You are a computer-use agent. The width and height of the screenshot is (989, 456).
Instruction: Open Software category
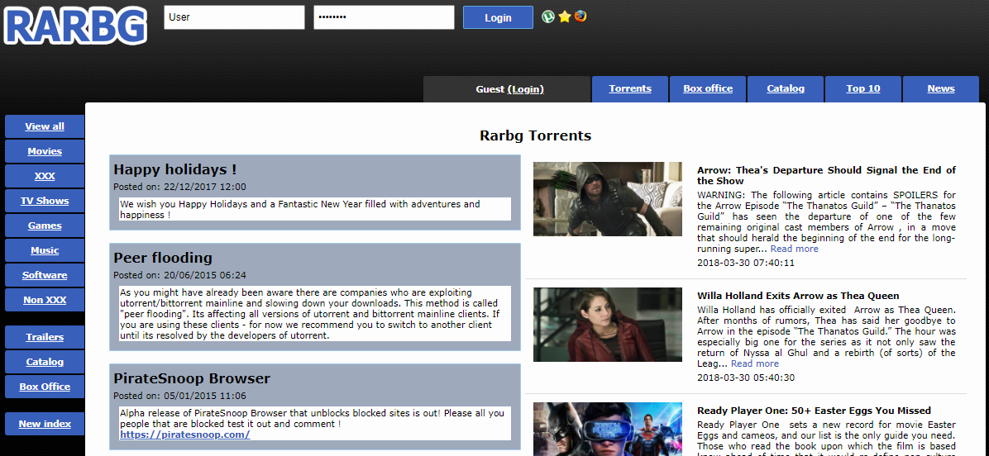(44, 275)
